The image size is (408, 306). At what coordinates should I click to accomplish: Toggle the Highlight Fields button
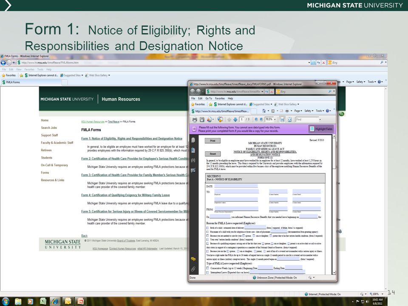[321, 129]
